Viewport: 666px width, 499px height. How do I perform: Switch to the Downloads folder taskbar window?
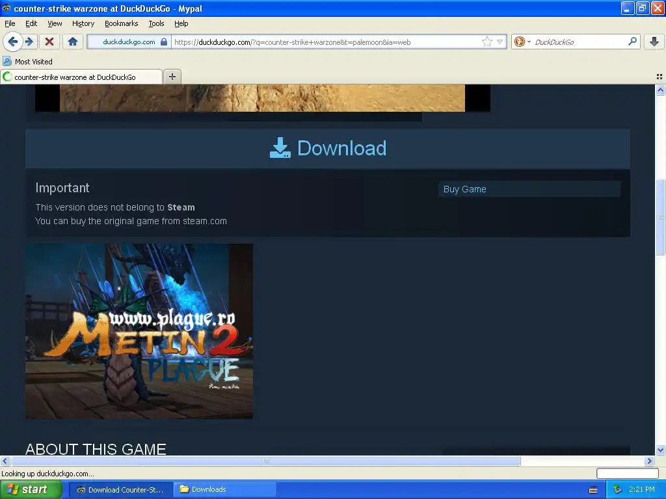[x=225, y=490]
